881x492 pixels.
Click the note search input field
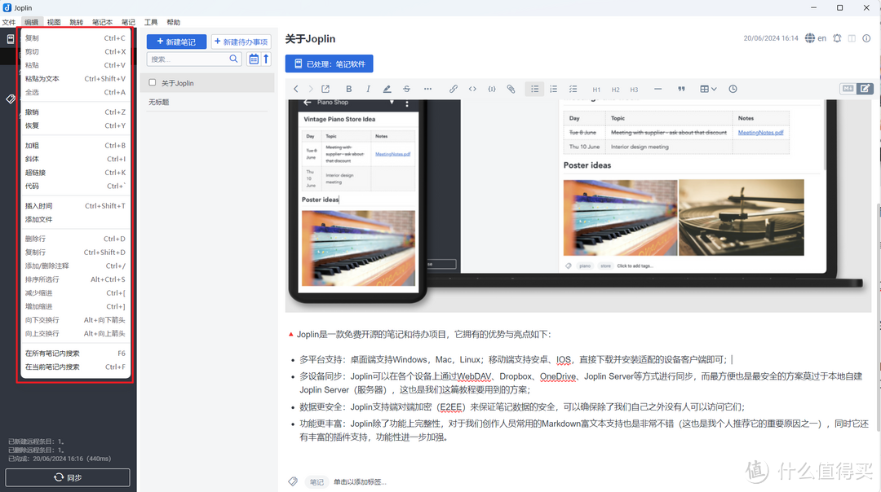click(x=188, y=59)
